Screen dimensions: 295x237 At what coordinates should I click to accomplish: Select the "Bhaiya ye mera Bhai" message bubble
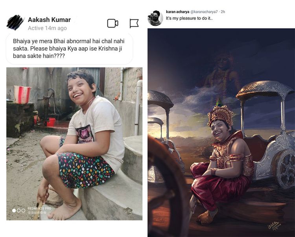point(69,48)
